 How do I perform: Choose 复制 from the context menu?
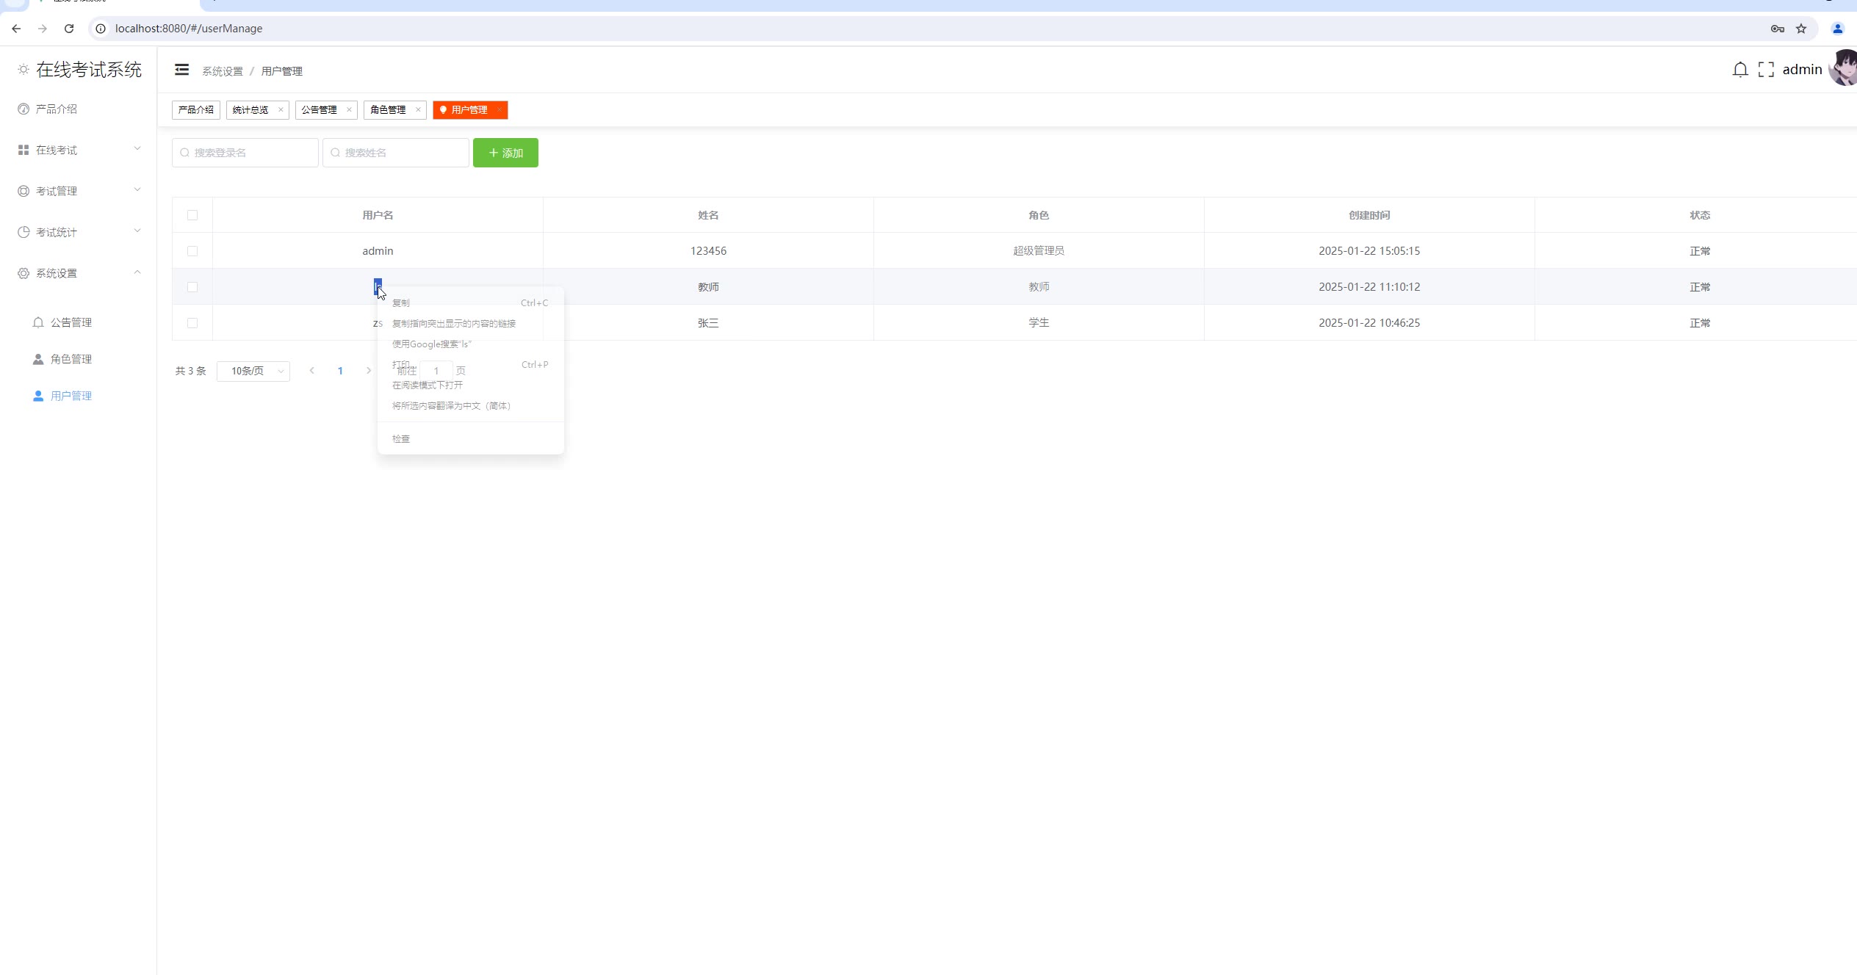(401, 303)
